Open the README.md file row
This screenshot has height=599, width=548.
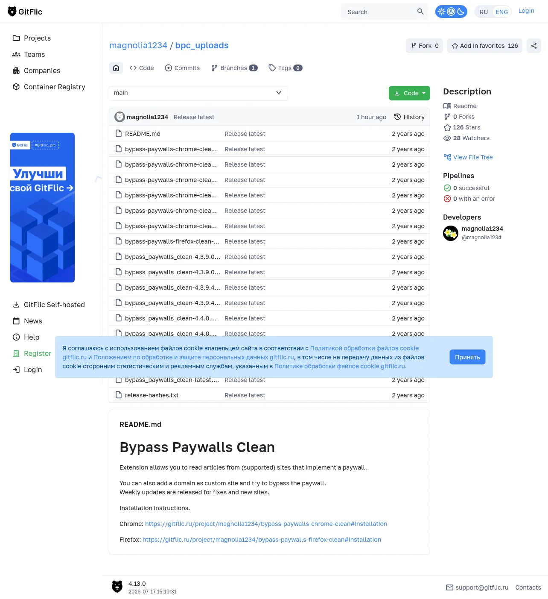pos(269,134)
